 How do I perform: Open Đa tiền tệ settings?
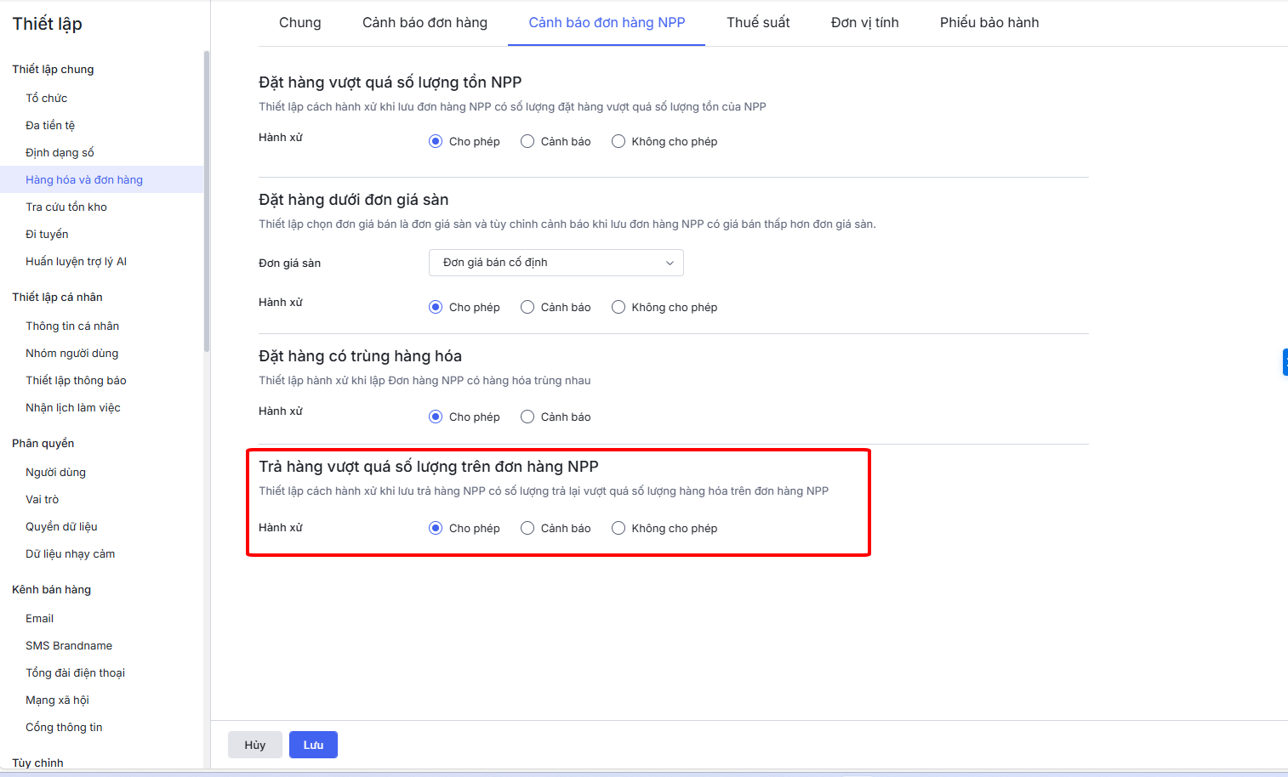click(50, 125)
